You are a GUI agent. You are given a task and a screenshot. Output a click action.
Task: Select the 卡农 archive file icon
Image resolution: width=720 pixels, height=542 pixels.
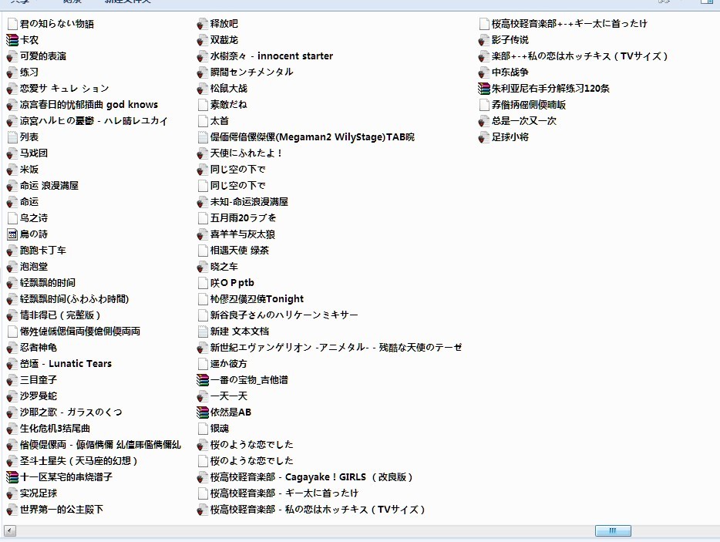(x=12, y=40)
